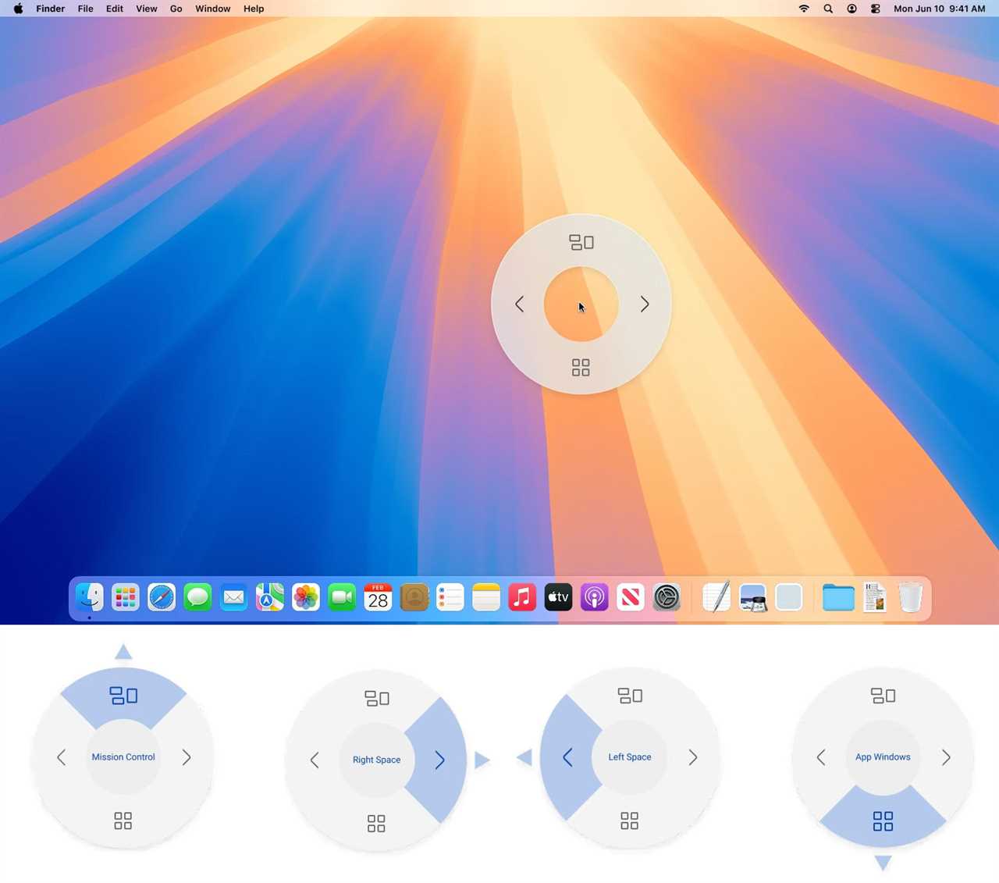Image resolution: width=999 pixels, height=883 pixels.
Task: Open Reminders in the Dock
Action: coord(450,598)
